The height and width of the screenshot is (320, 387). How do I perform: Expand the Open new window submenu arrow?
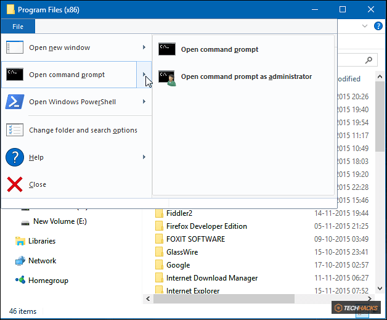(x=144, y=47)
